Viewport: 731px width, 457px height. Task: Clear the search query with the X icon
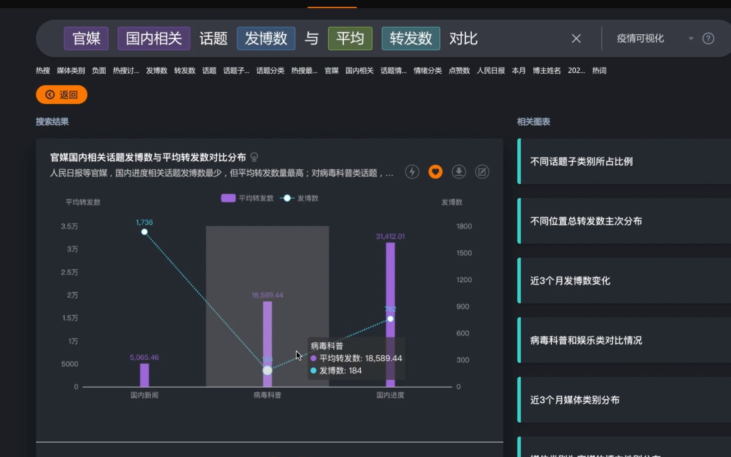tap(576, 38)
